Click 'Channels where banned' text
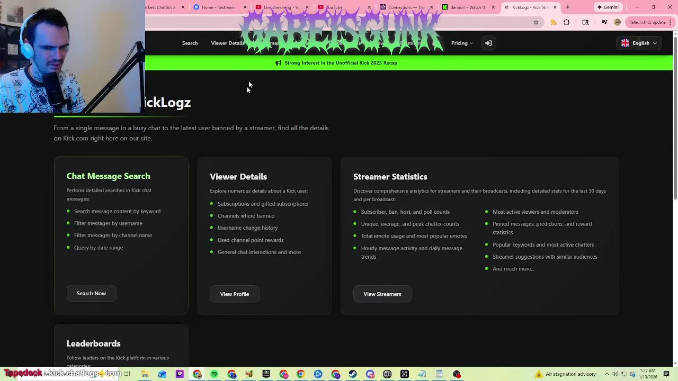The height and width of the screenshot is (381, 678). tap(246, 216)
